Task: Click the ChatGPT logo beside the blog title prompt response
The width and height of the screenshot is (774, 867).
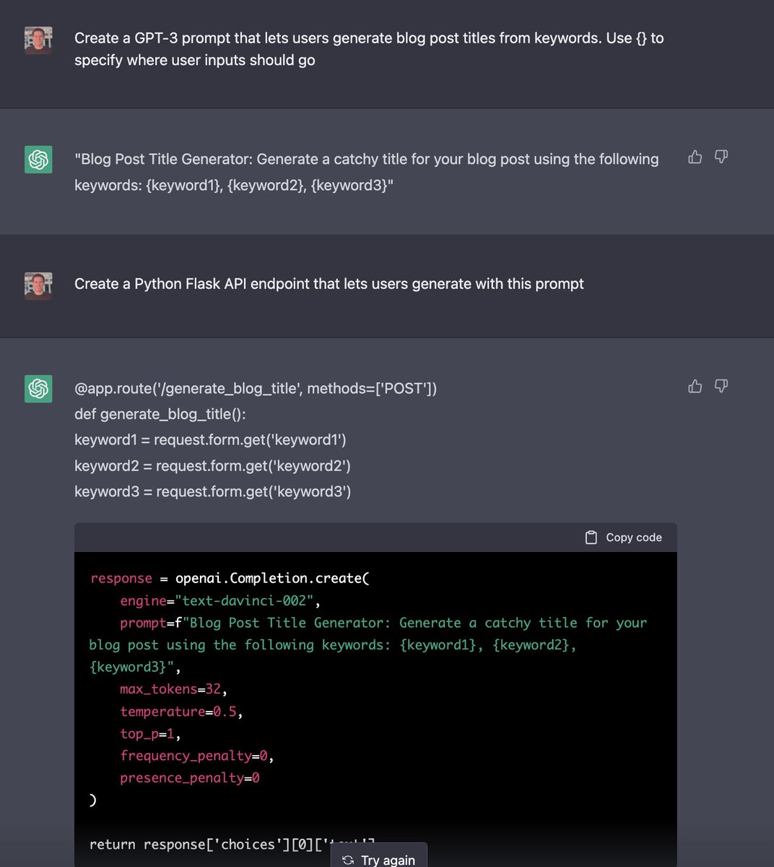Action: tap(38, 159)
